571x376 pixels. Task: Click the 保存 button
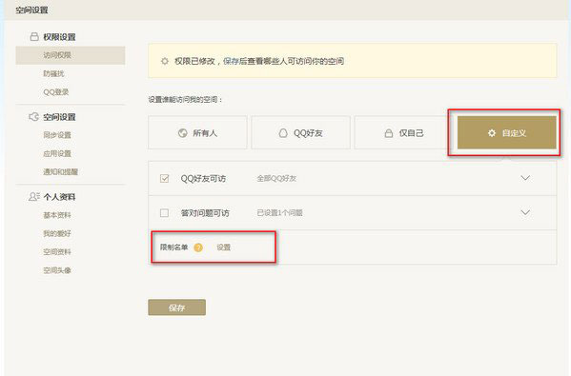pyautogui.click(x=176, y=307)
